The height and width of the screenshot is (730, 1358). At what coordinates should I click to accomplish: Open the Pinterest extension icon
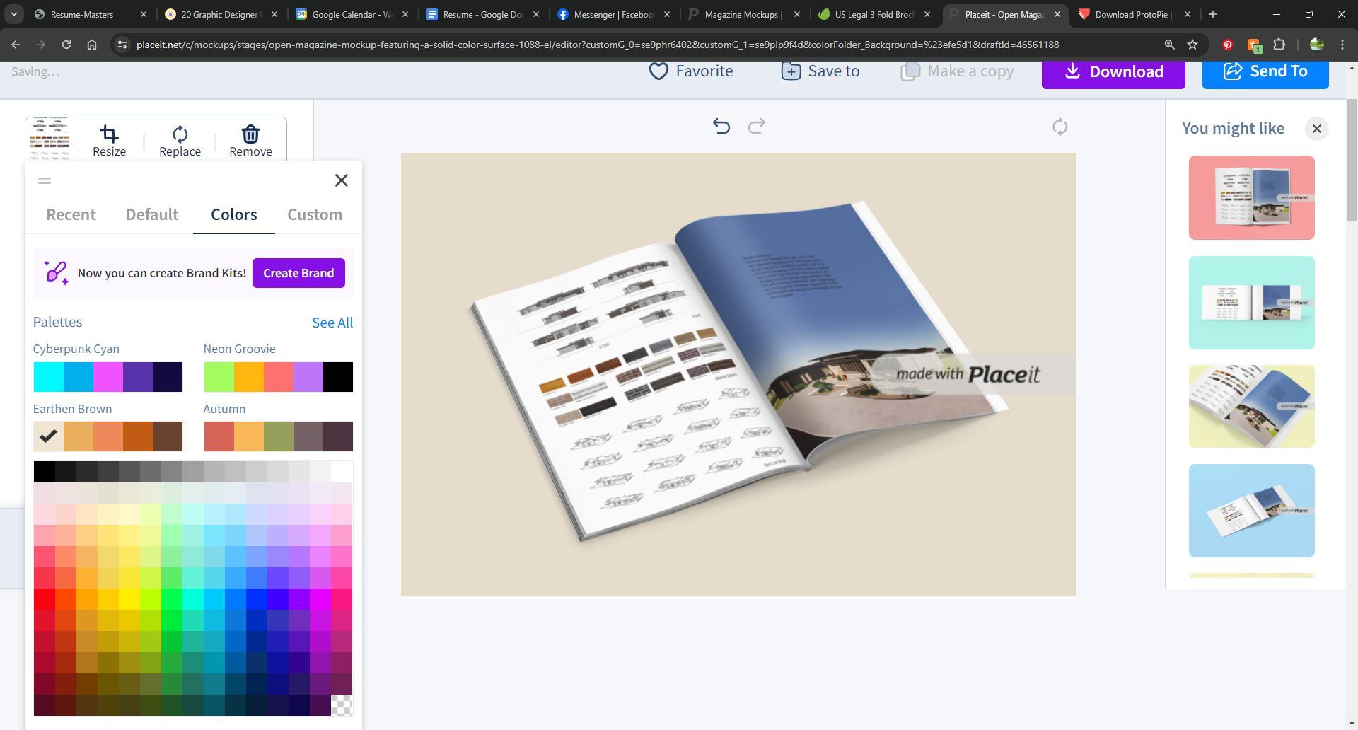click(x=1228, y=45)
